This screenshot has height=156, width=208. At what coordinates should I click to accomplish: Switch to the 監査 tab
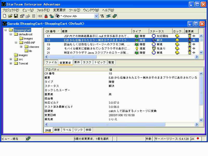pyautogui.click(x=111, y=62)
